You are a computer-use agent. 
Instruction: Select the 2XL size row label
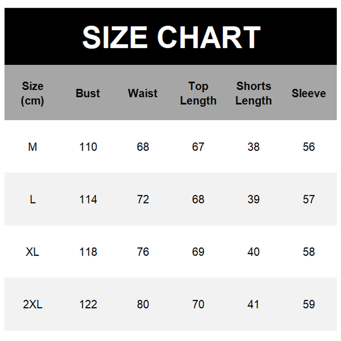[33, 304]
